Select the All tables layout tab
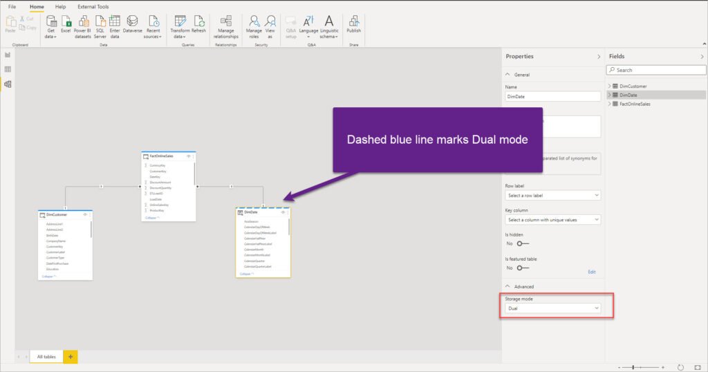The height and width of the screenshot is (372, 708). (x=46, y=357)
